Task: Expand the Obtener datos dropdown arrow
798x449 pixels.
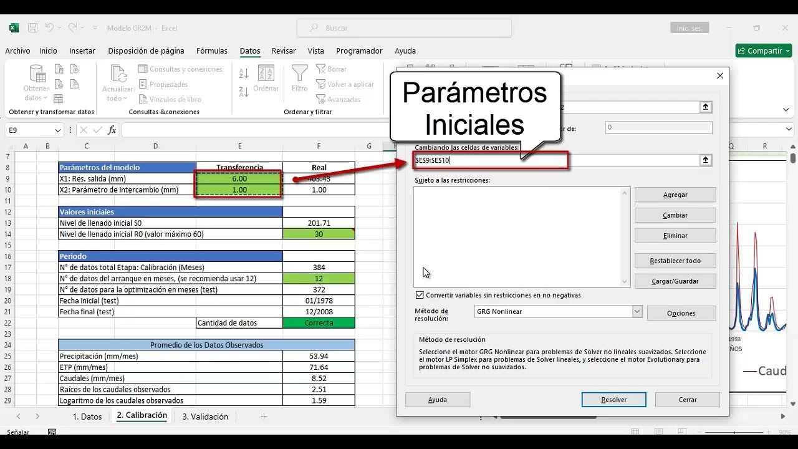Action: click(x=45, y=98)
